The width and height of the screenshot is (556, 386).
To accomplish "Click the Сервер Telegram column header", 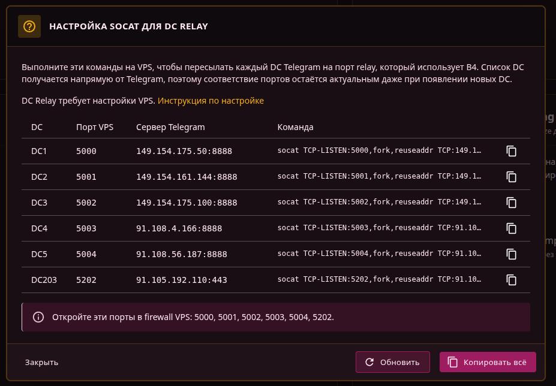I will tap(170, 127).
